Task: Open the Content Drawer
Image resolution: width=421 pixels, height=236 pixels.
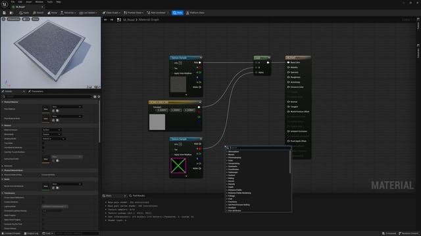Action: point(11,233)
